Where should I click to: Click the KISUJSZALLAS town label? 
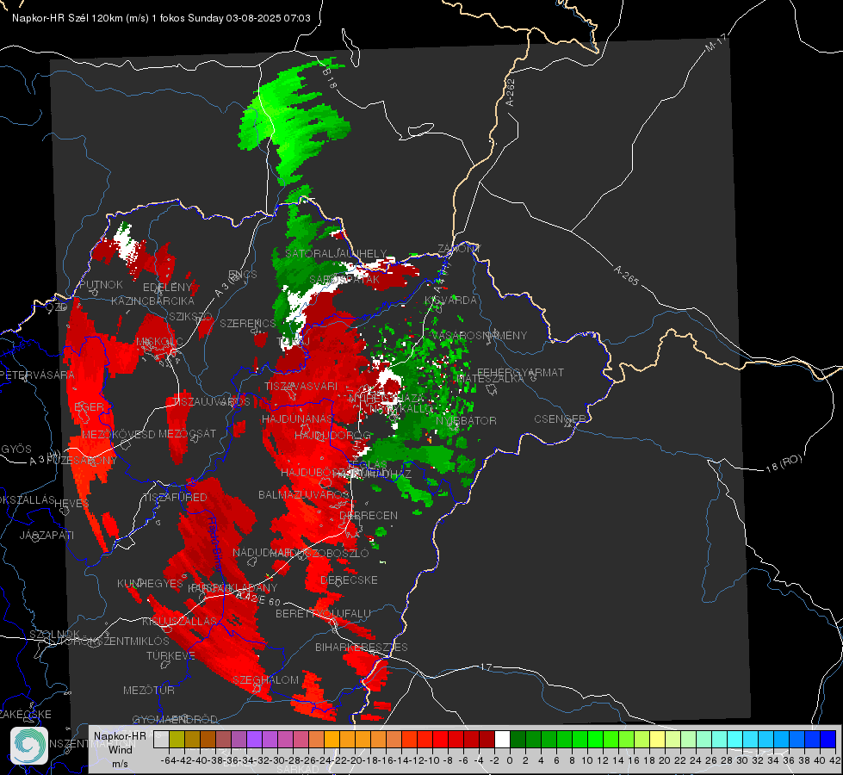179,621
